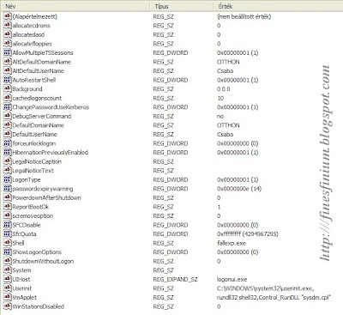
Task: Select the DWORD icon for AutoRestartShell
Action: click(7, 80)
